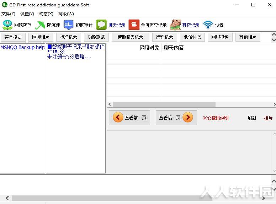276x204 pixels.
Task: Open the 全屏历史记录 red camera icon
Action: click(x=134, y=25)
